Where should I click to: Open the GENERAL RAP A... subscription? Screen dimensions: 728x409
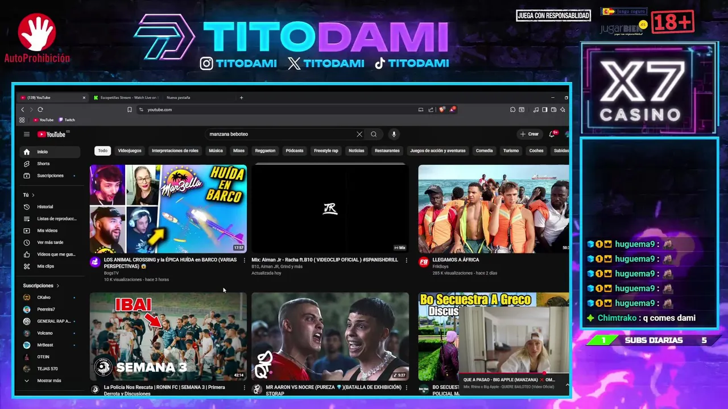click(x=49, y=321)
